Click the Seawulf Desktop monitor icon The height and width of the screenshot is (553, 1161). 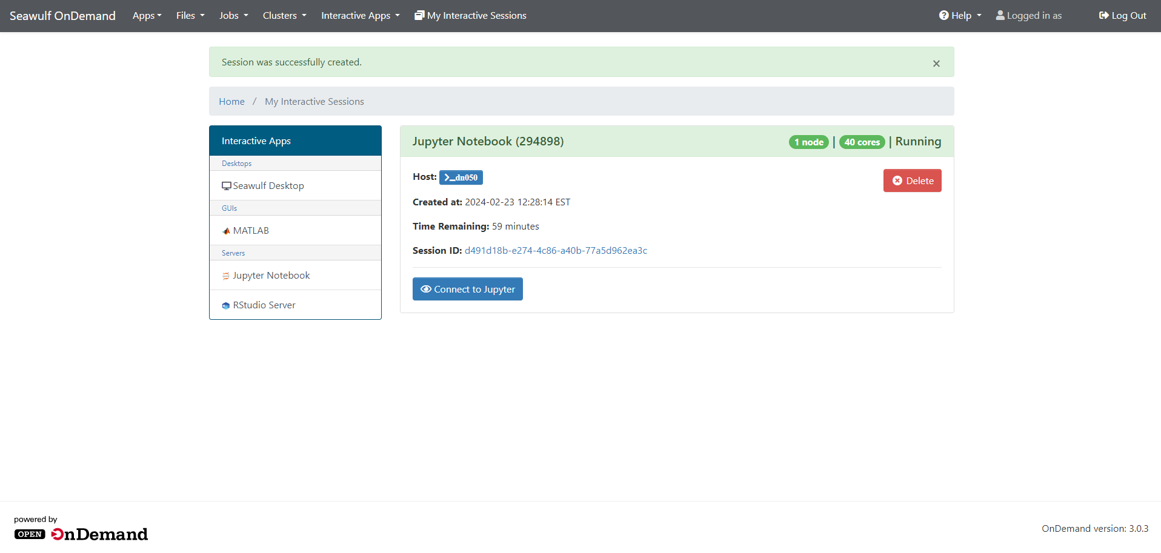227,186
